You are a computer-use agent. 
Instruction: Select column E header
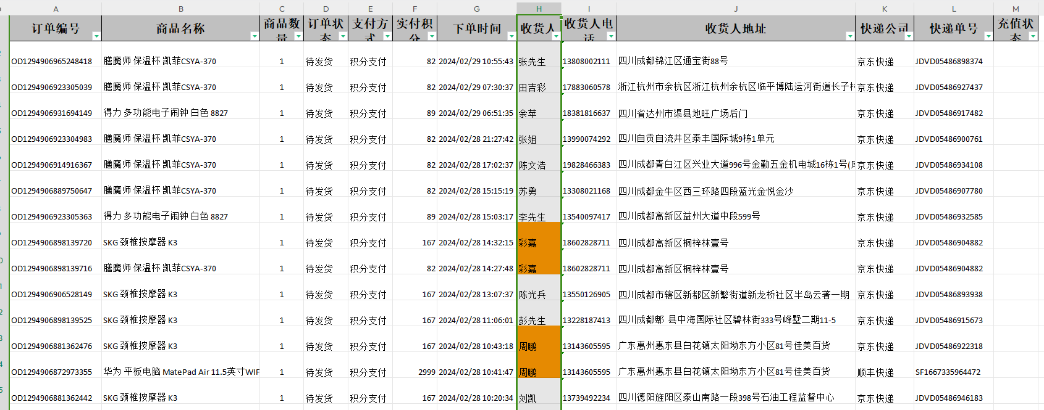[x=370, y=9]
